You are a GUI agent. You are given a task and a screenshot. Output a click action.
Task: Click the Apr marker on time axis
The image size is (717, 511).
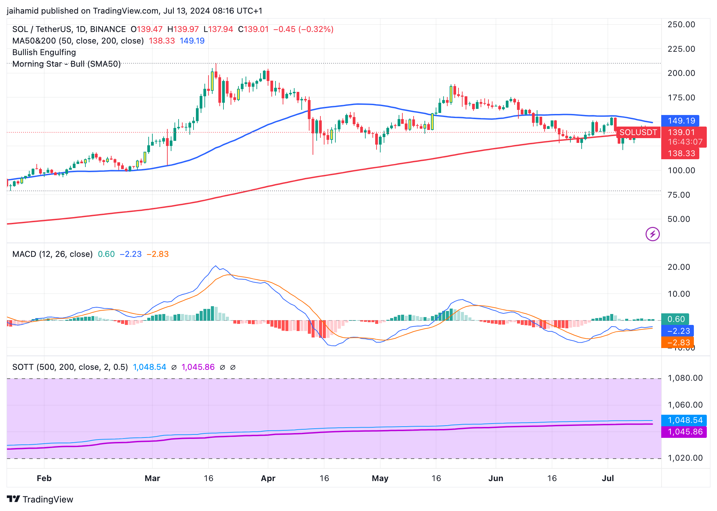point(268,478)
